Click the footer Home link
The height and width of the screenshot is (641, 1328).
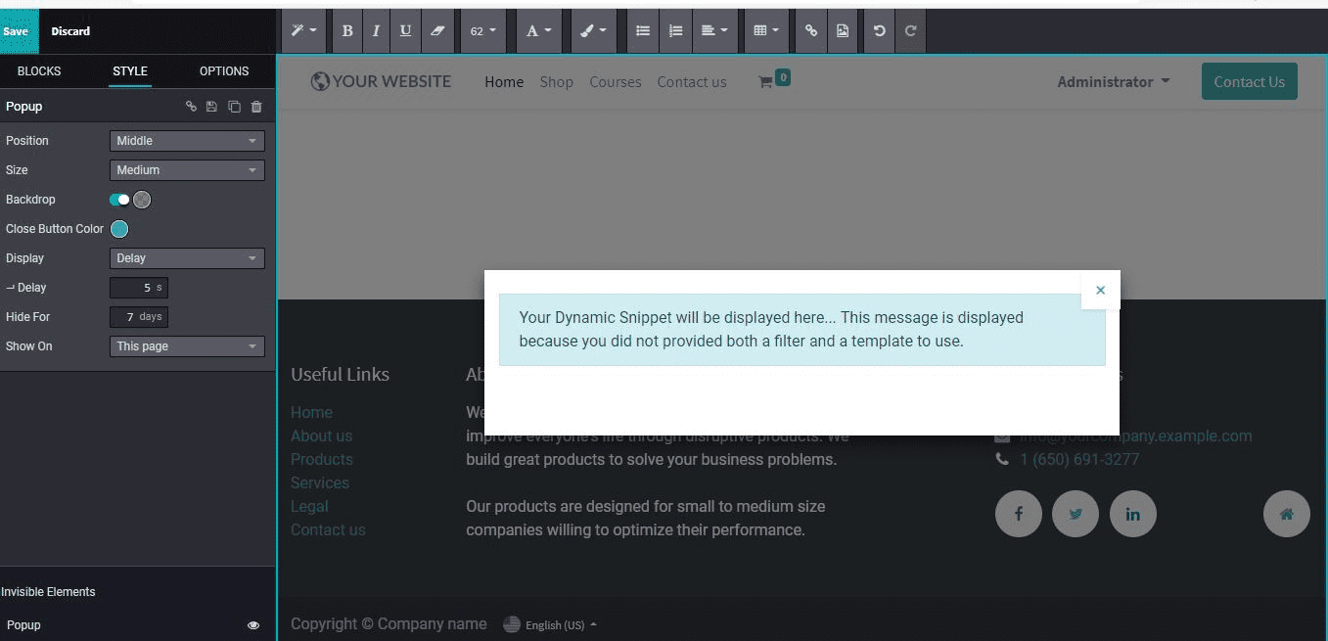[311, 413]
